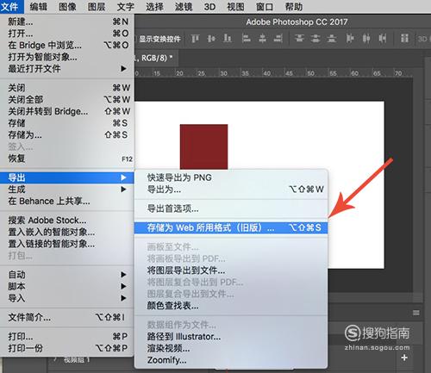Select Zoomify... in export submenu
This screenshot has width=431, height=373.
pos(231,360)
